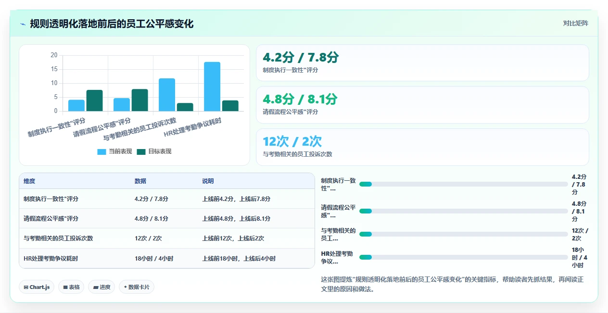Click the tallest blue bar in chart
The width and height of the screenshot is (608, 313).
tap(212, 87)
